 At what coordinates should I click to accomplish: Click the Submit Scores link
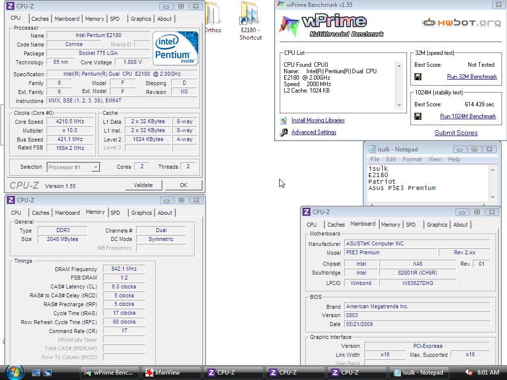pyautogui.click(x=456, y=133)
